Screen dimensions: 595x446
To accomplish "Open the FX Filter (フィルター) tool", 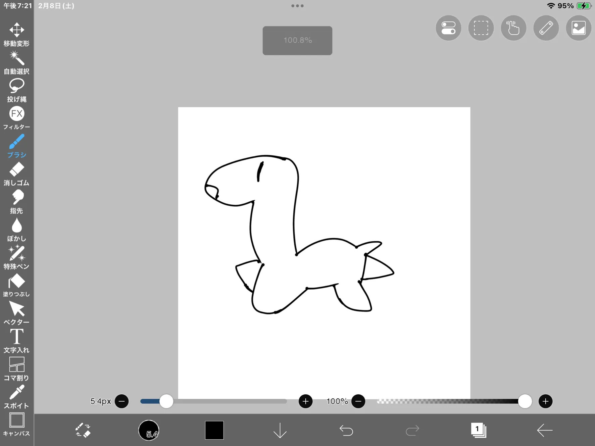I will click(16, 118).
